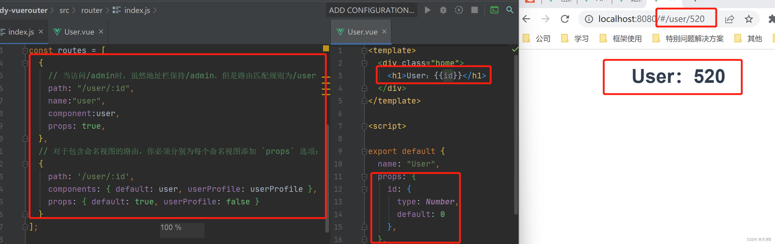Bookmark this page star icon
This screenshot has width=775, height=244.
click(x=749, y=19)
